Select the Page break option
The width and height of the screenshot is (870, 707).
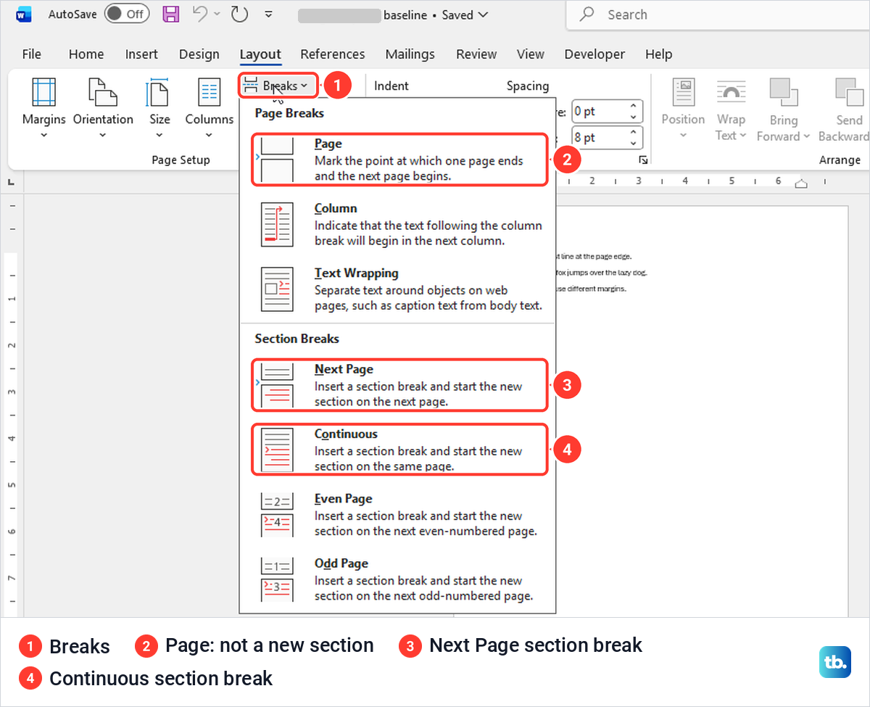[x=399, y=160]
